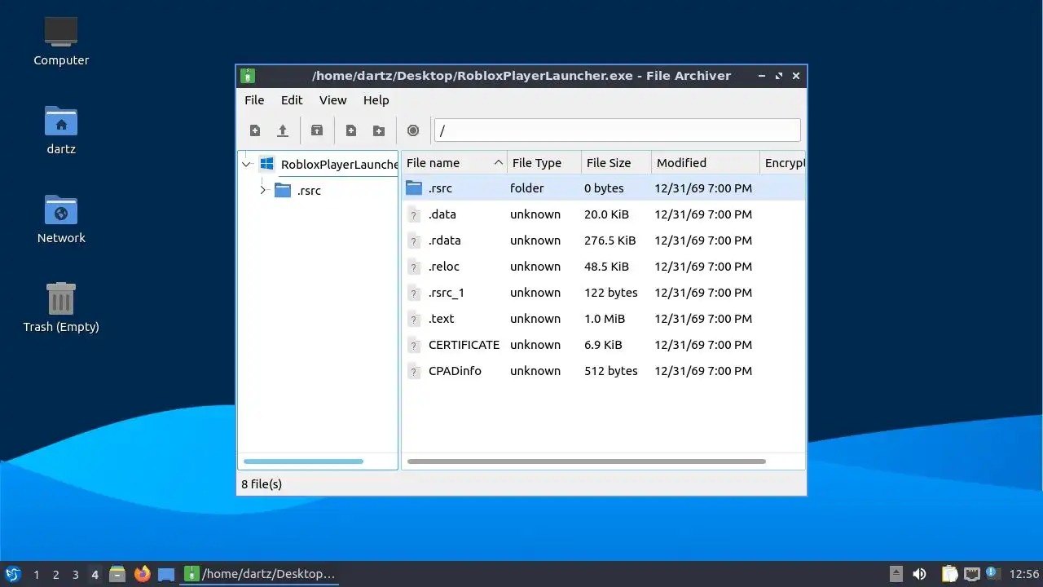The height and width of the screenshot is (587, 1043).
Task: Select the .data file name
Action: [x=442, y=214]
